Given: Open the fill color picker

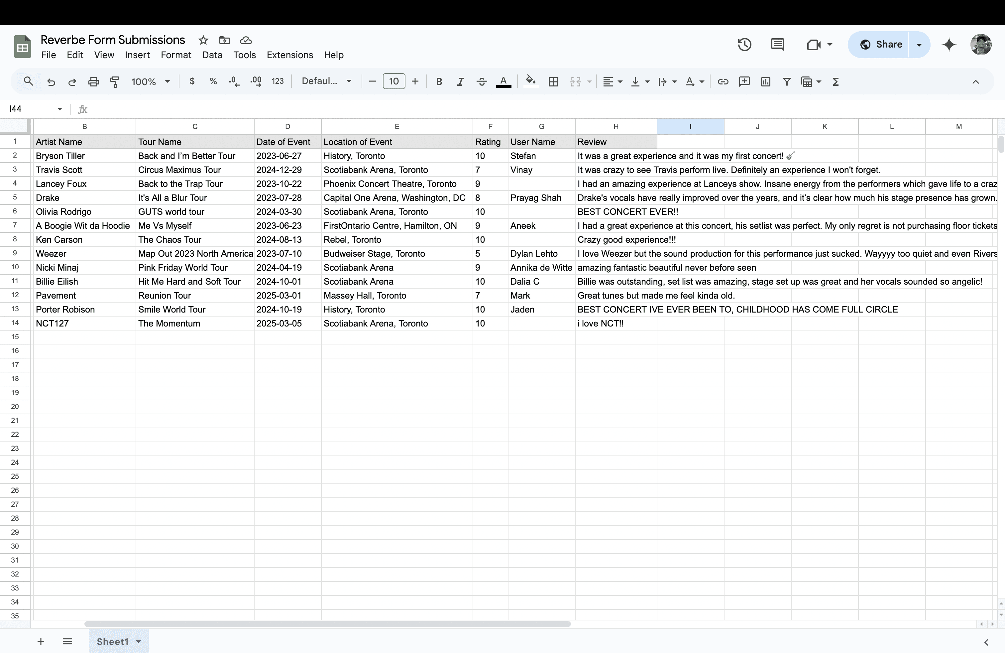Looking at the screenshot, I should pyautogui.click(x=530, y=81).
